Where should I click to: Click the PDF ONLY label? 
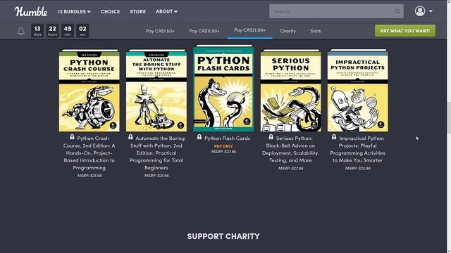point(223,146)
